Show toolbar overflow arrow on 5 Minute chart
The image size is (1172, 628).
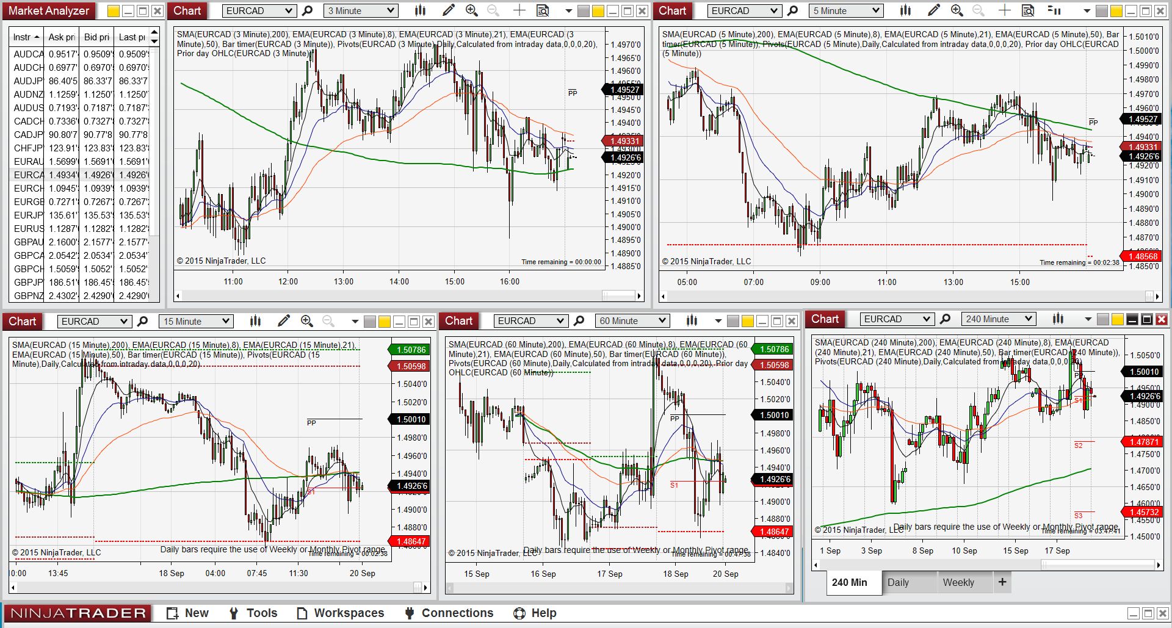pos(1087,11)
